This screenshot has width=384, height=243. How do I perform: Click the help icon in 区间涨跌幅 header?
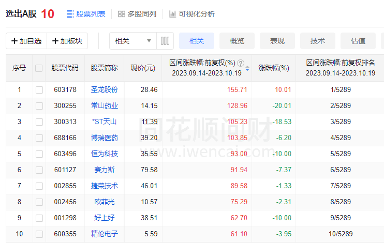coord(240,63)
